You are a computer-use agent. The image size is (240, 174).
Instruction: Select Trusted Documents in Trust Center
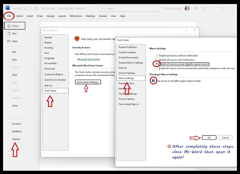coord(131,57)
